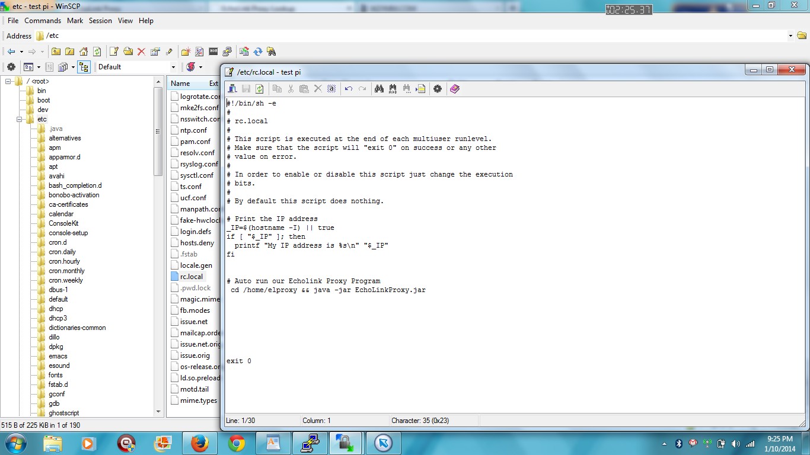Select the ghostscript folder in tree
This screenshot has width=810, height=455.
63,413
